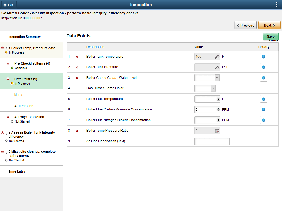
Task: Click the 'Inspection ID: 0000000007' text
Action: pos(21,18)
